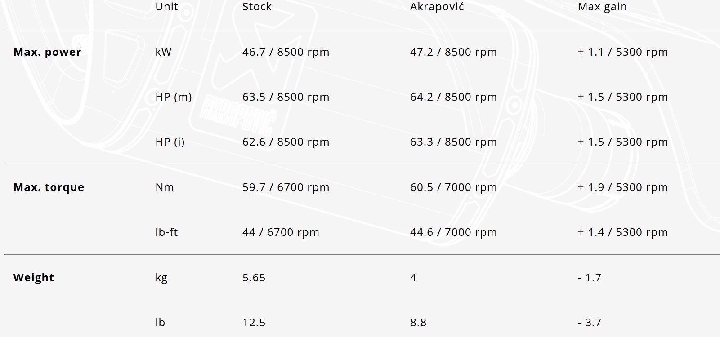Click the Akrapovič weight value 8.8
Viewport: 720px width, 337px height.
point(418,323)
